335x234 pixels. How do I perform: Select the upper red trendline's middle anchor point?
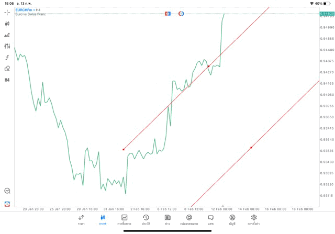208,66
